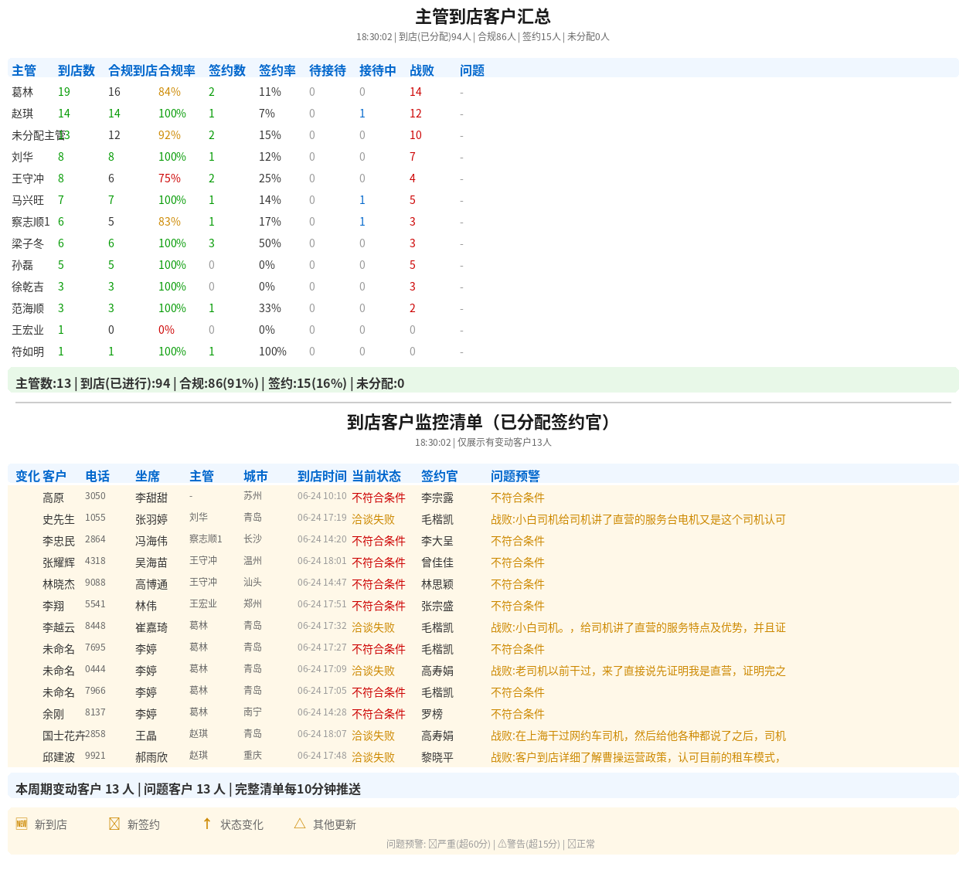The height and width of the screenshot is (887, 966).
Task: Select the 马兴旺 supervisor name
Action: 28,200
